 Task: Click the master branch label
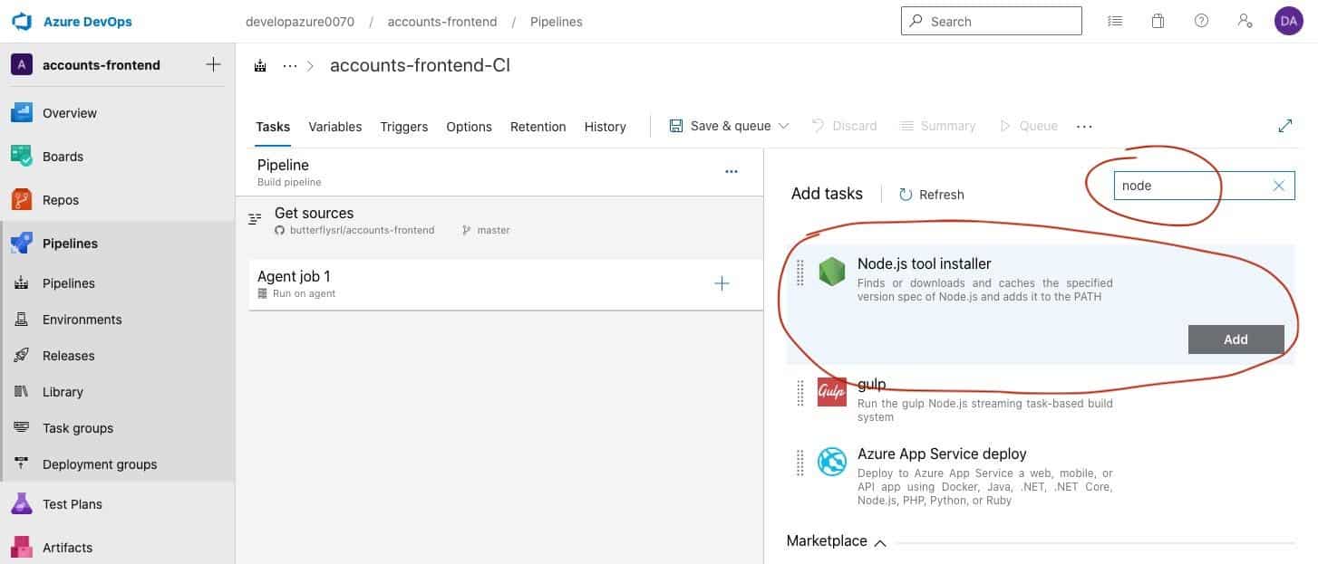coord(493,230)
